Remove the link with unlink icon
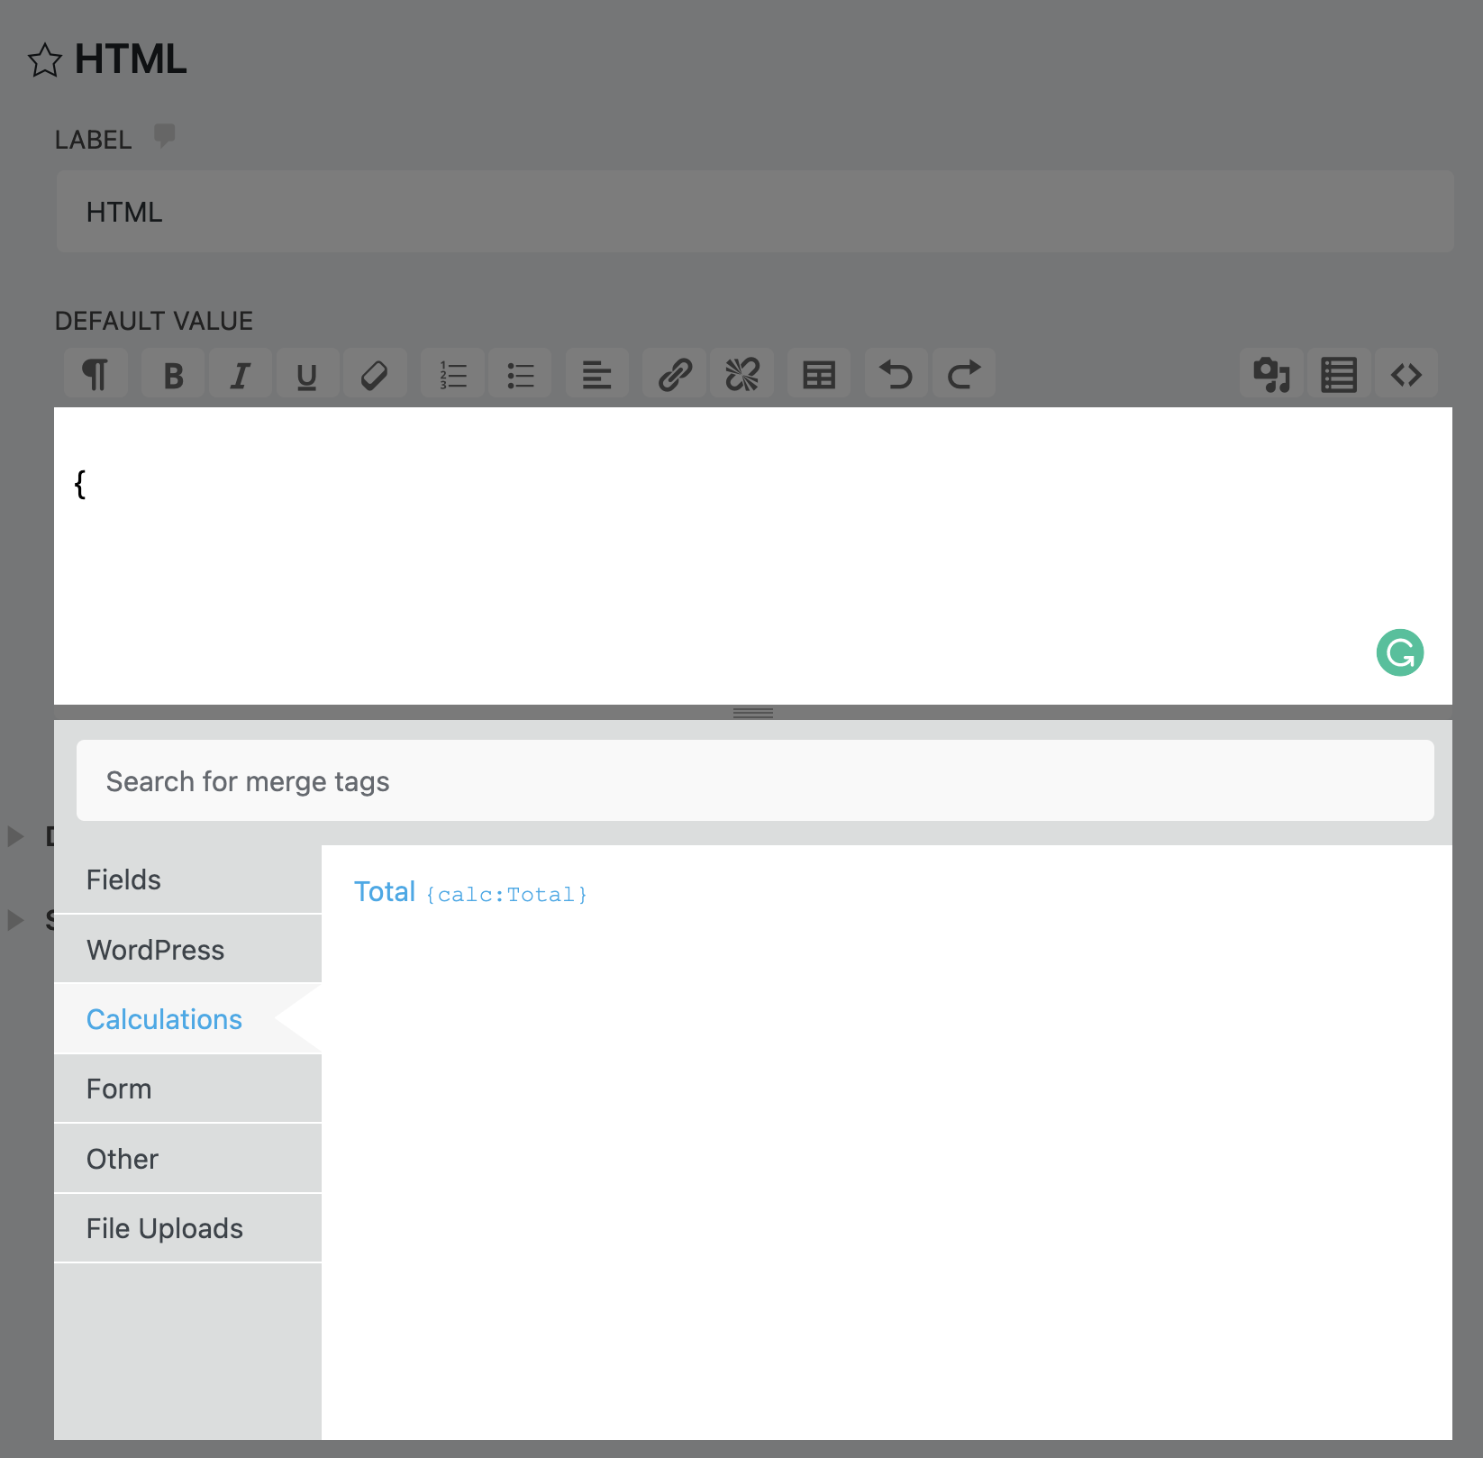The image size is (1483, 1458). 741,373
